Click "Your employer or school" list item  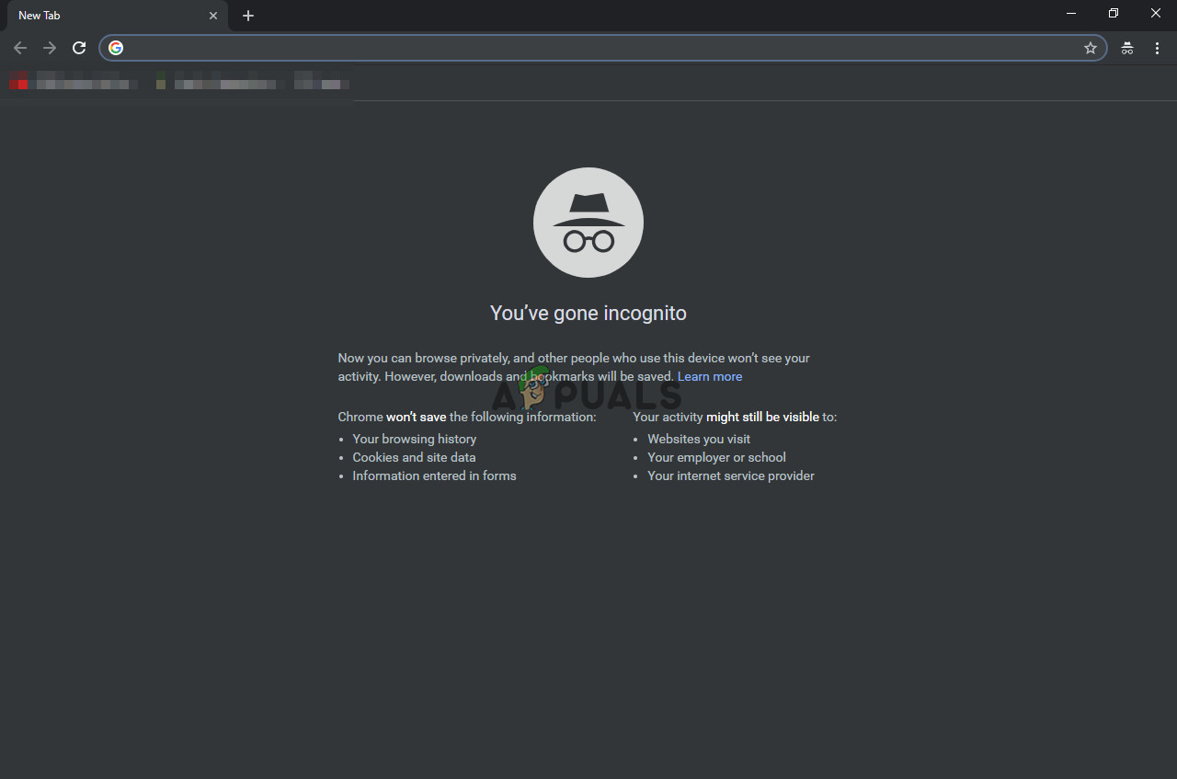(x=716, y=457)
